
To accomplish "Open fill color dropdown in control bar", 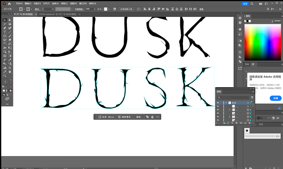I will pos(24,9).
